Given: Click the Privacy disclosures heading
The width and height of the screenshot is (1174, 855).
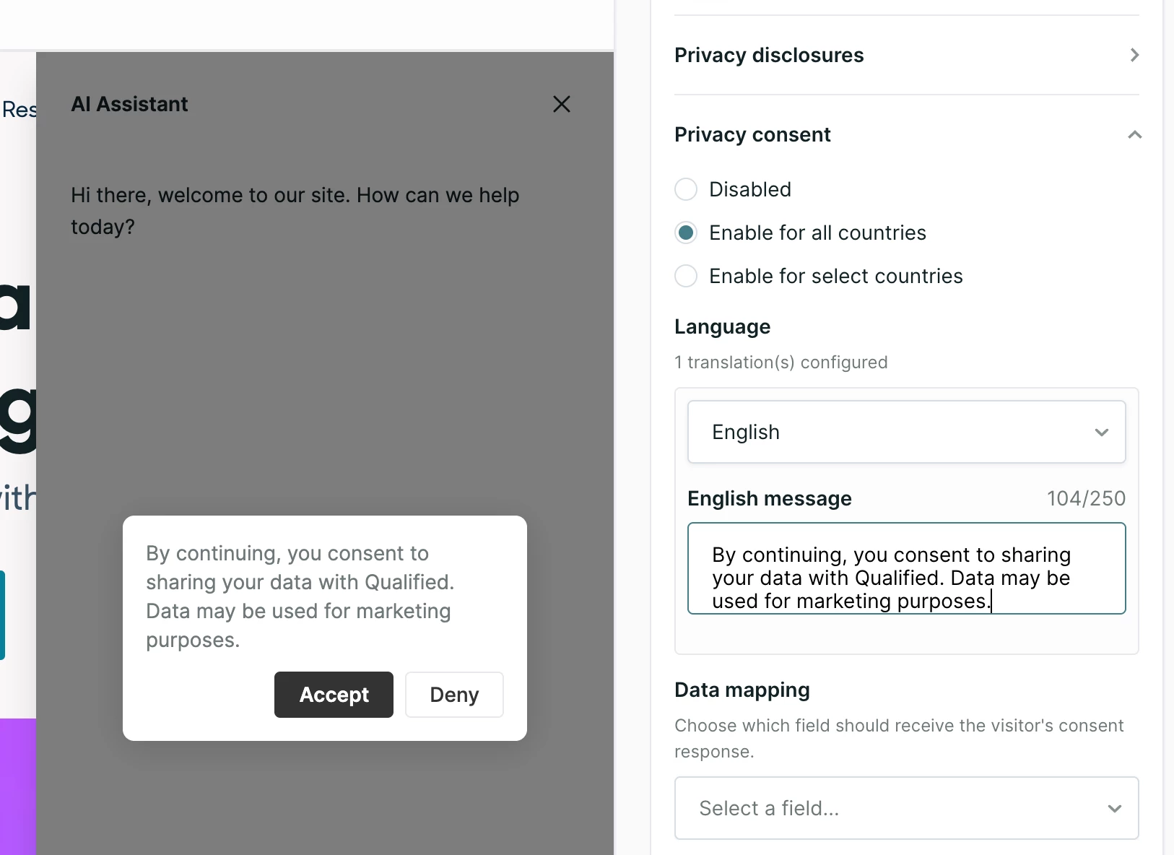Looking at the screenshot, I should 769,55.
